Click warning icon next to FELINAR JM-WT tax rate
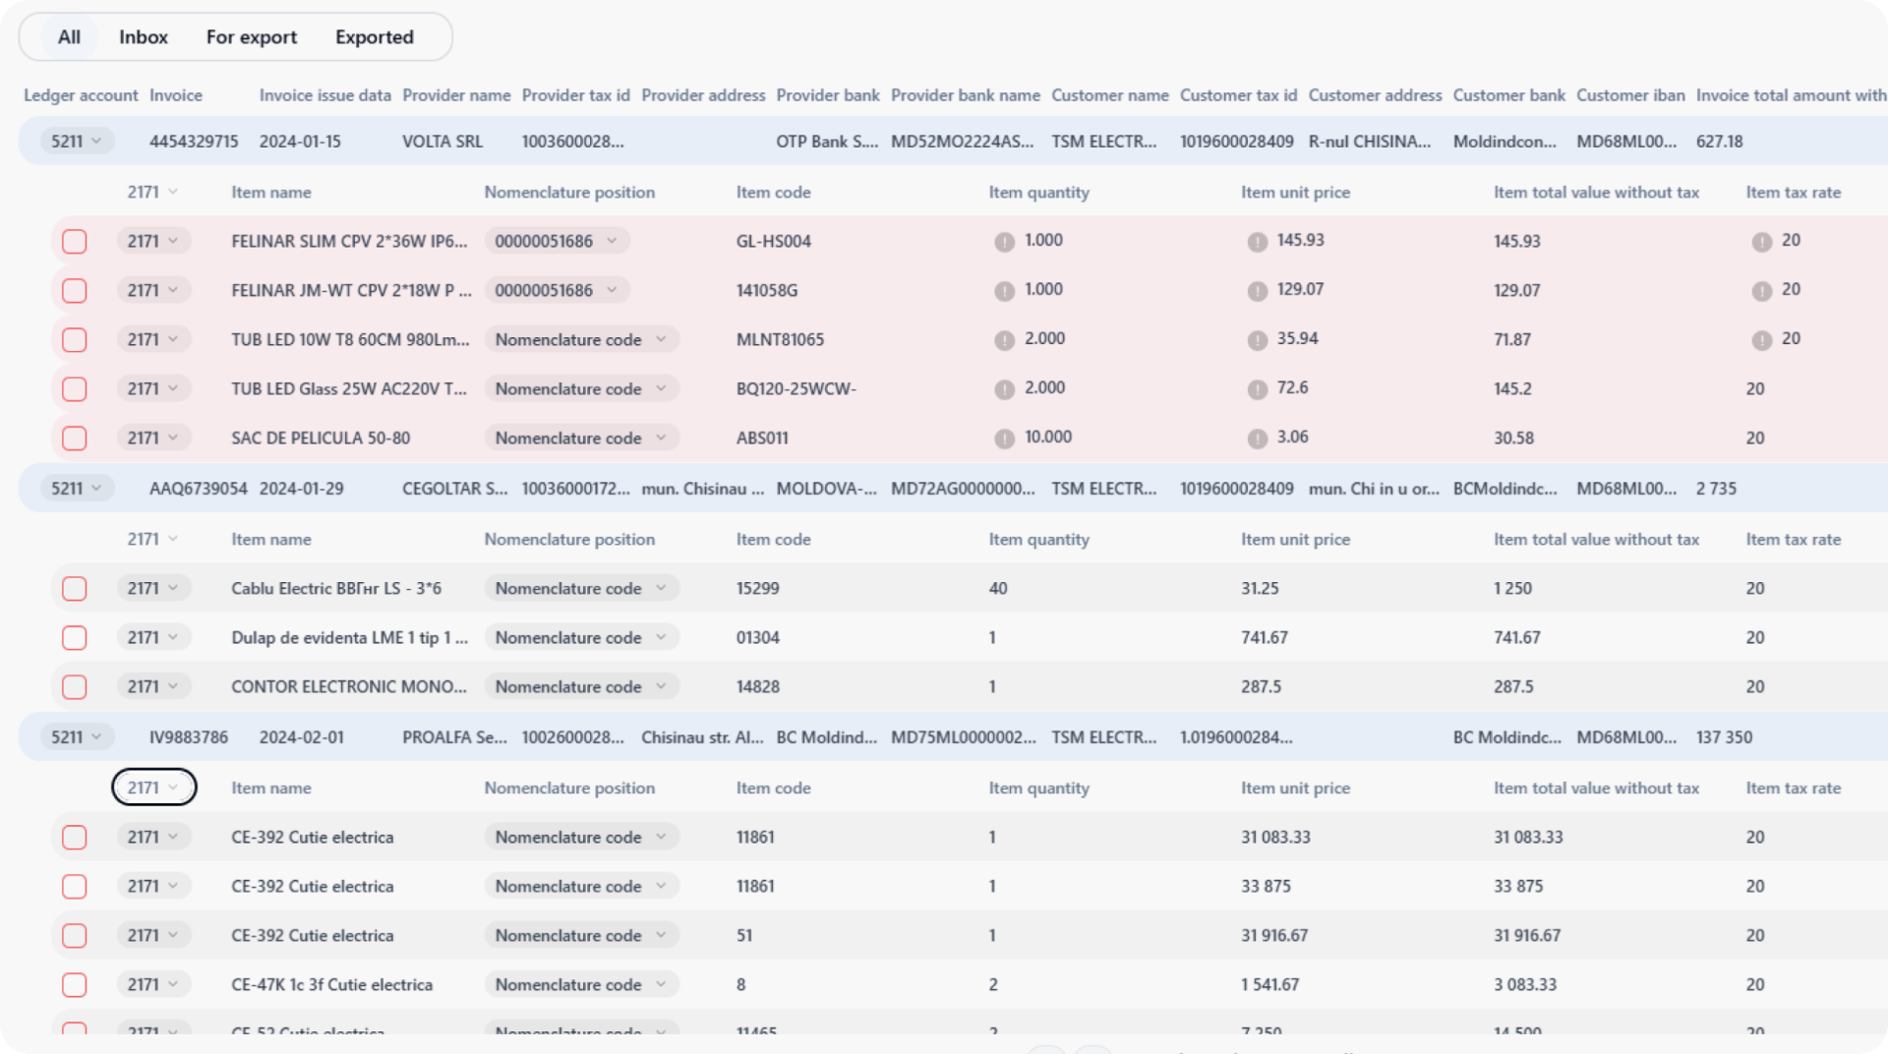The height and width of the screenshot is (1054, 1888). click(x=1761, y=289)
